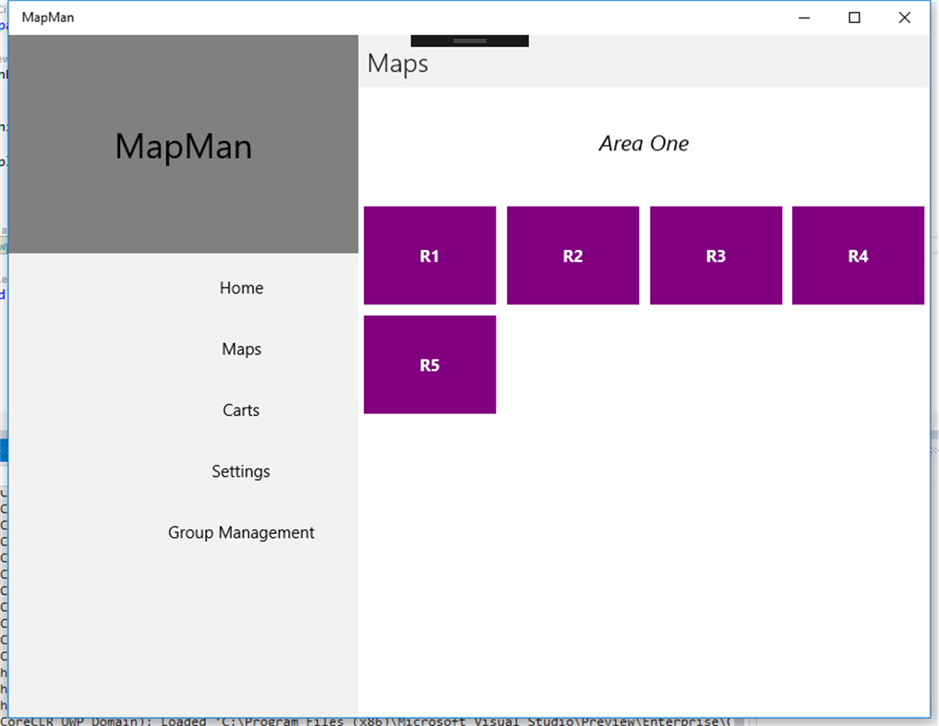Select the R2 map tile
Screen dimensions: 939x726
tap(572, 256)
